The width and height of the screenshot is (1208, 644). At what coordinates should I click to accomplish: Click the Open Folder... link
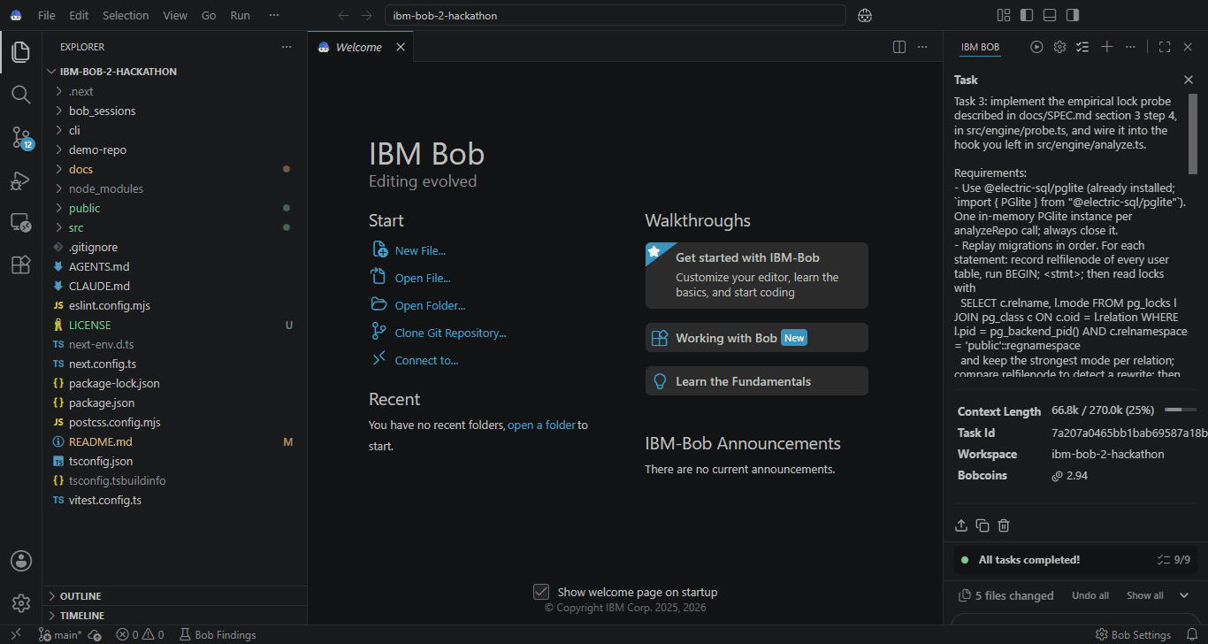click(430, 305)
